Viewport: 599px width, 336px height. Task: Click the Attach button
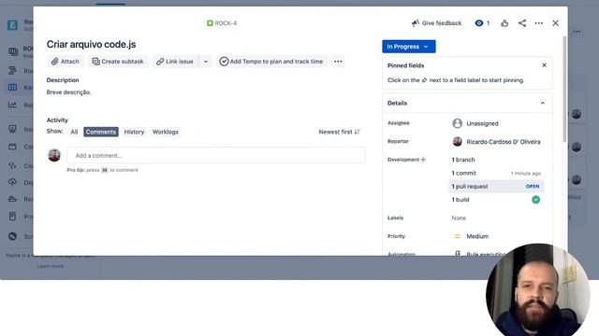pyautogui.click(x=66, y=62)
